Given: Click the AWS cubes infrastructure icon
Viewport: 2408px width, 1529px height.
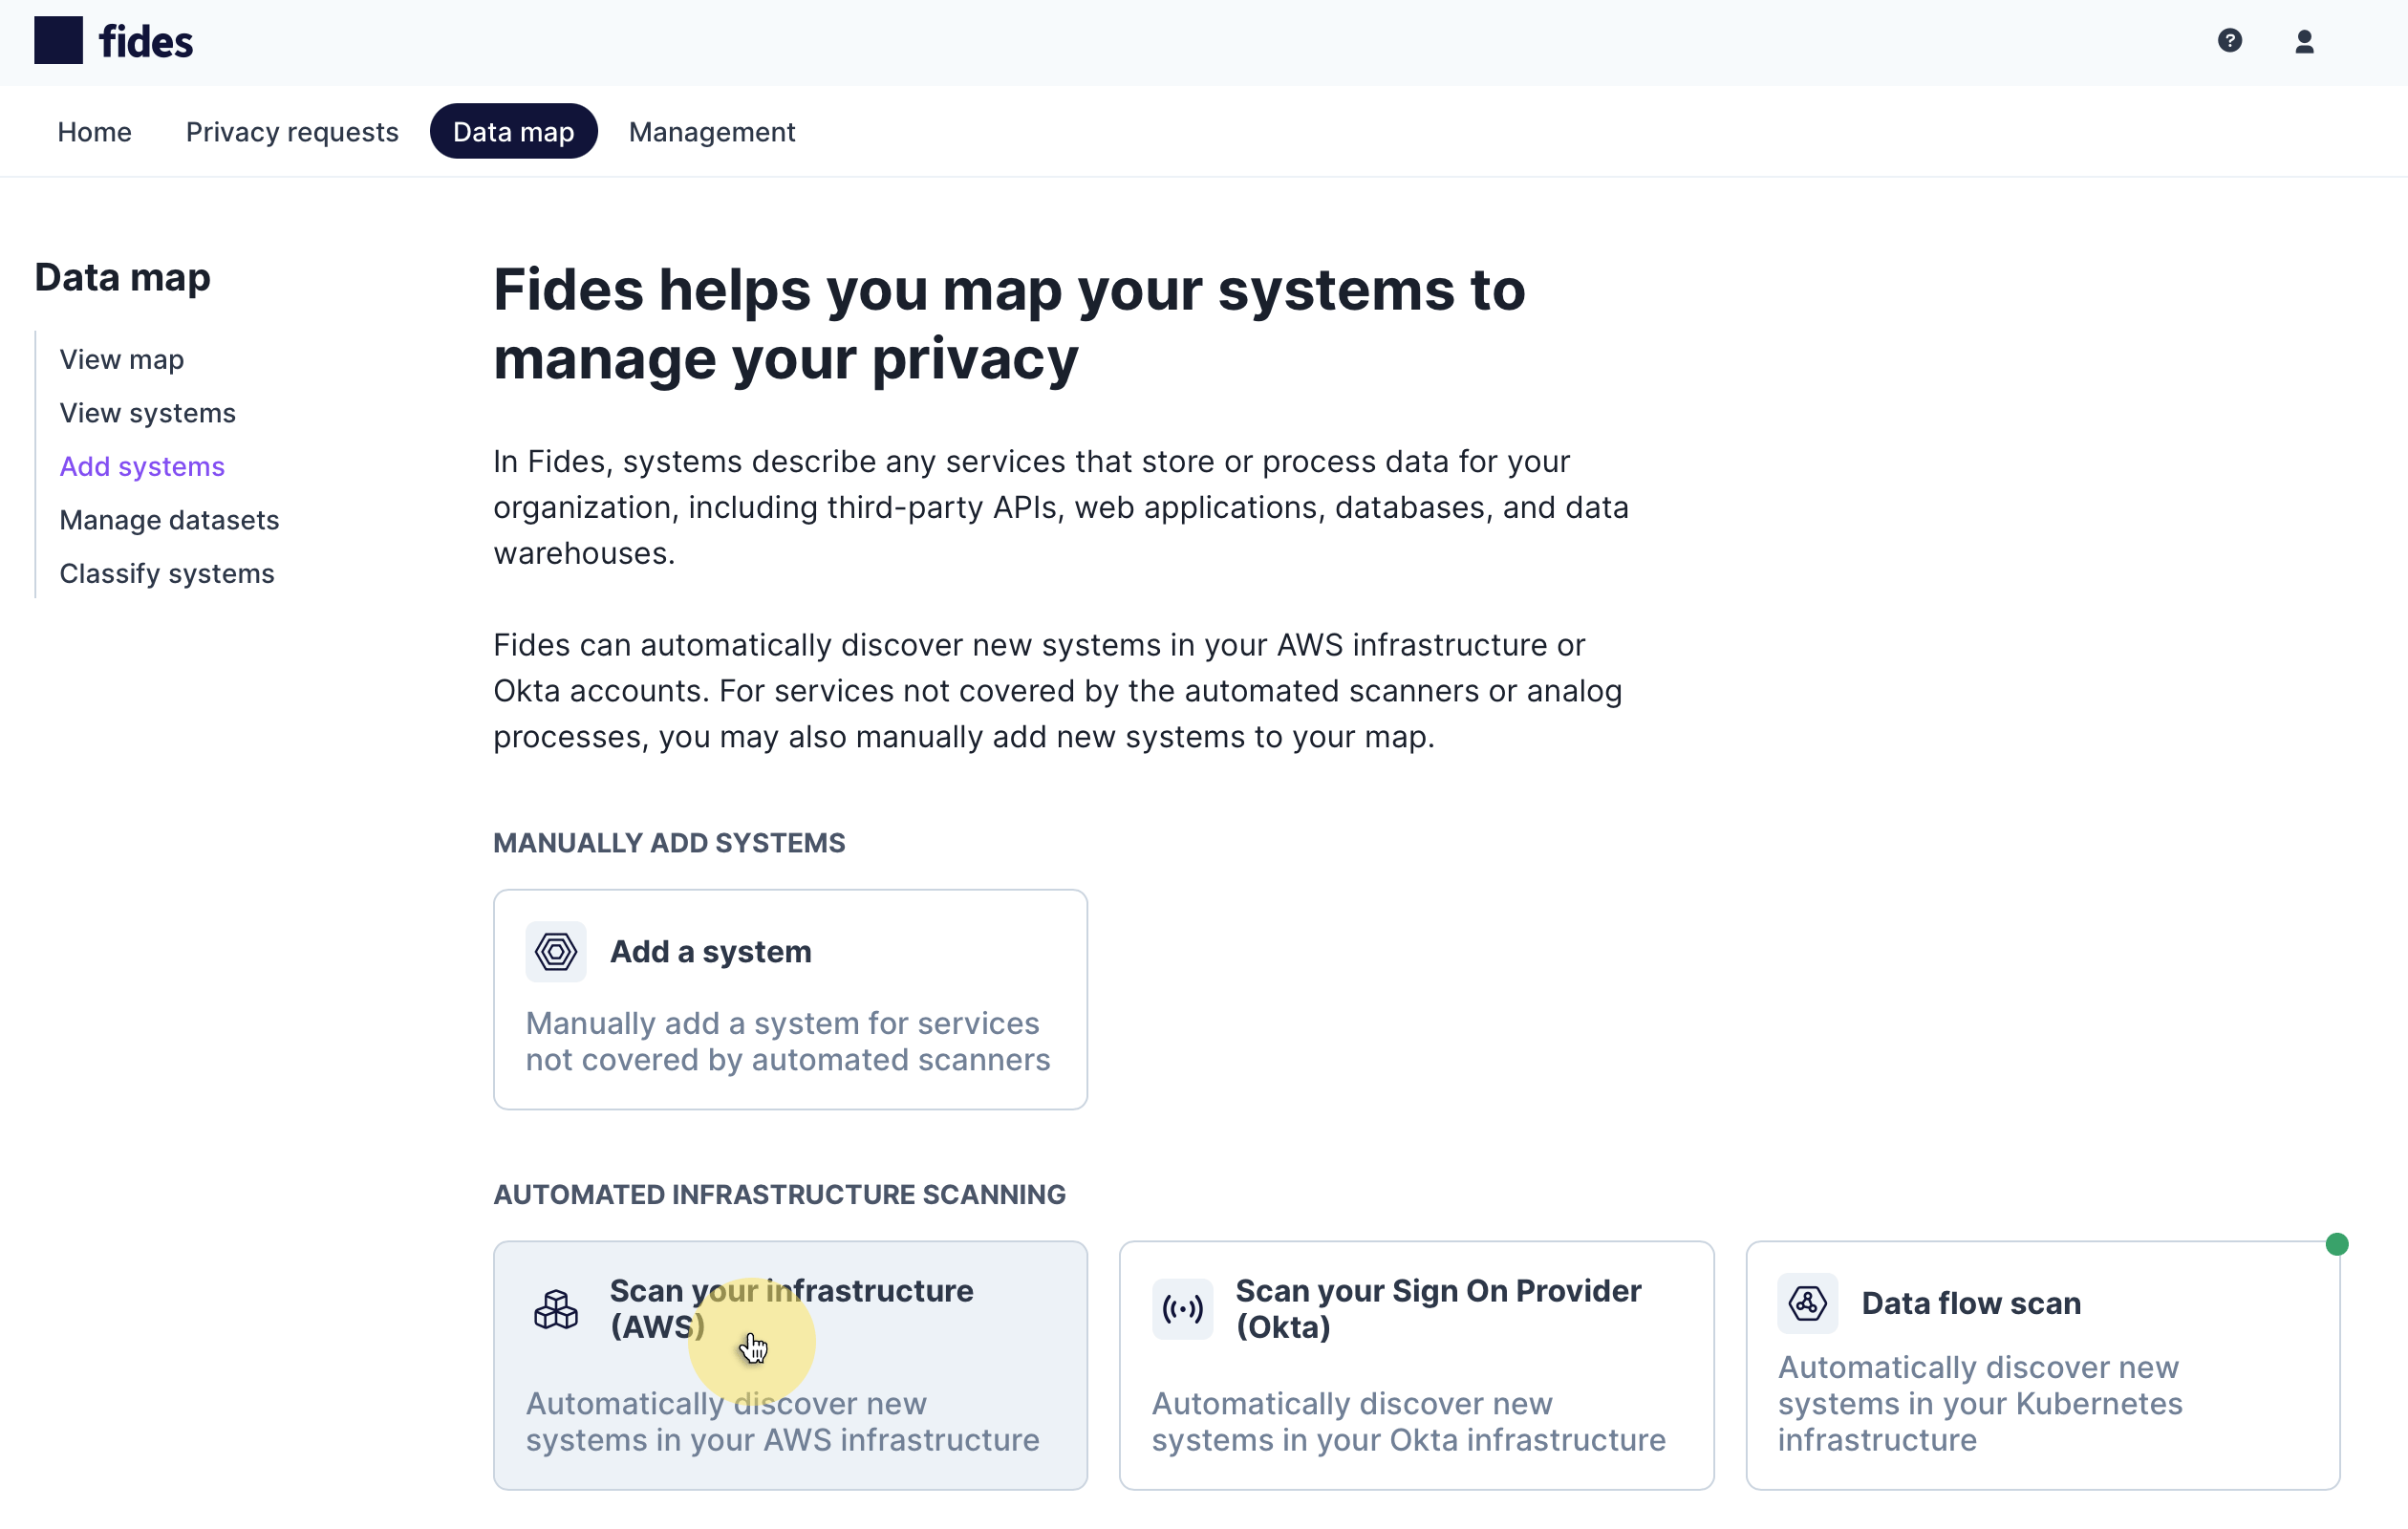Looking at the screenshot, I should pos(556,1309).
